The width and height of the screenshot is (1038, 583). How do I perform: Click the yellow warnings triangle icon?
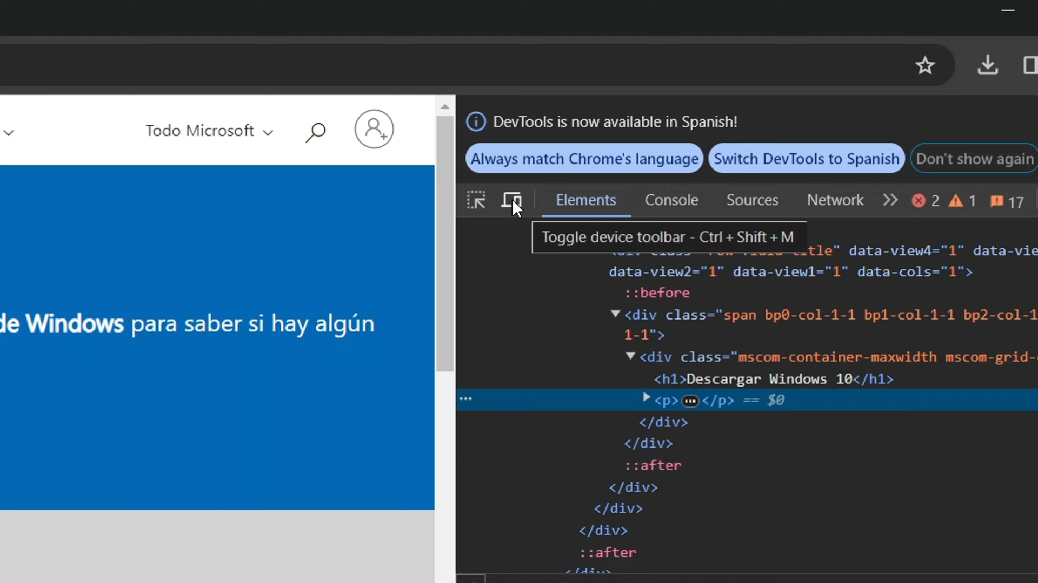click(x=956, y=201)
